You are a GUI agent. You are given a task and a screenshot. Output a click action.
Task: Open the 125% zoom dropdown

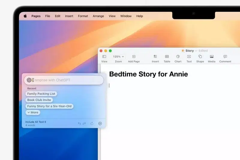pyautogui.click(x=118, y=57)
